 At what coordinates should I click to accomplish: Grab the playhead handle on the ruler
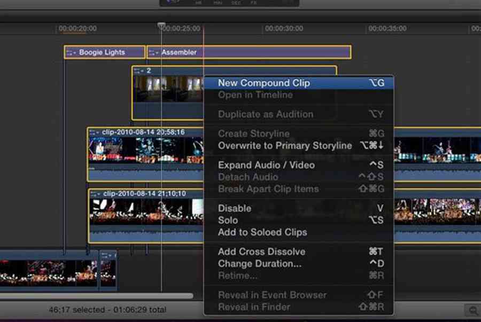161,26
